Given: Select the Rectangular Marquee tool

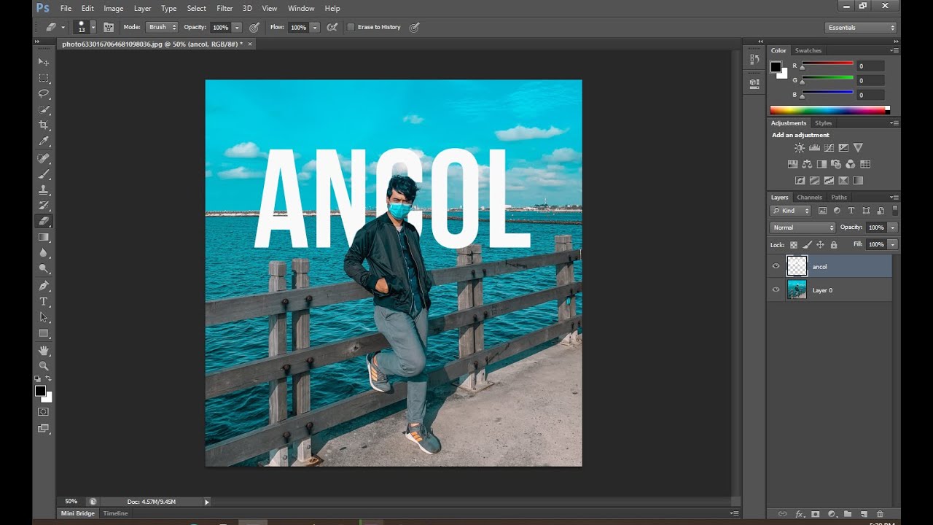Looking at the screenshot, I should (44, 78).
